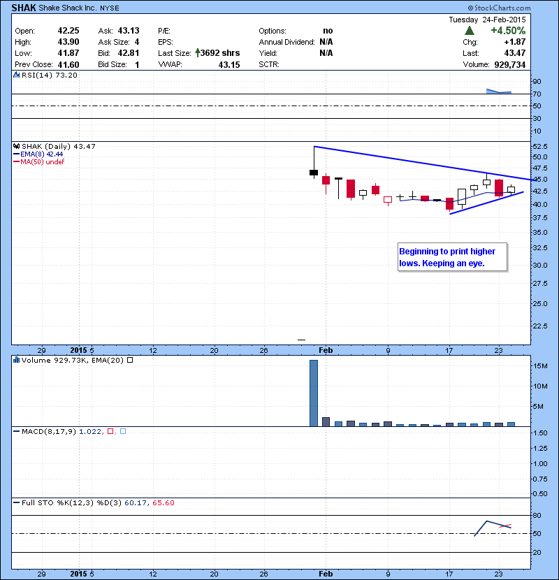Click the Bid price 42.81
Image resolution: width=559 pixels, height=580 pixels.
129,53
